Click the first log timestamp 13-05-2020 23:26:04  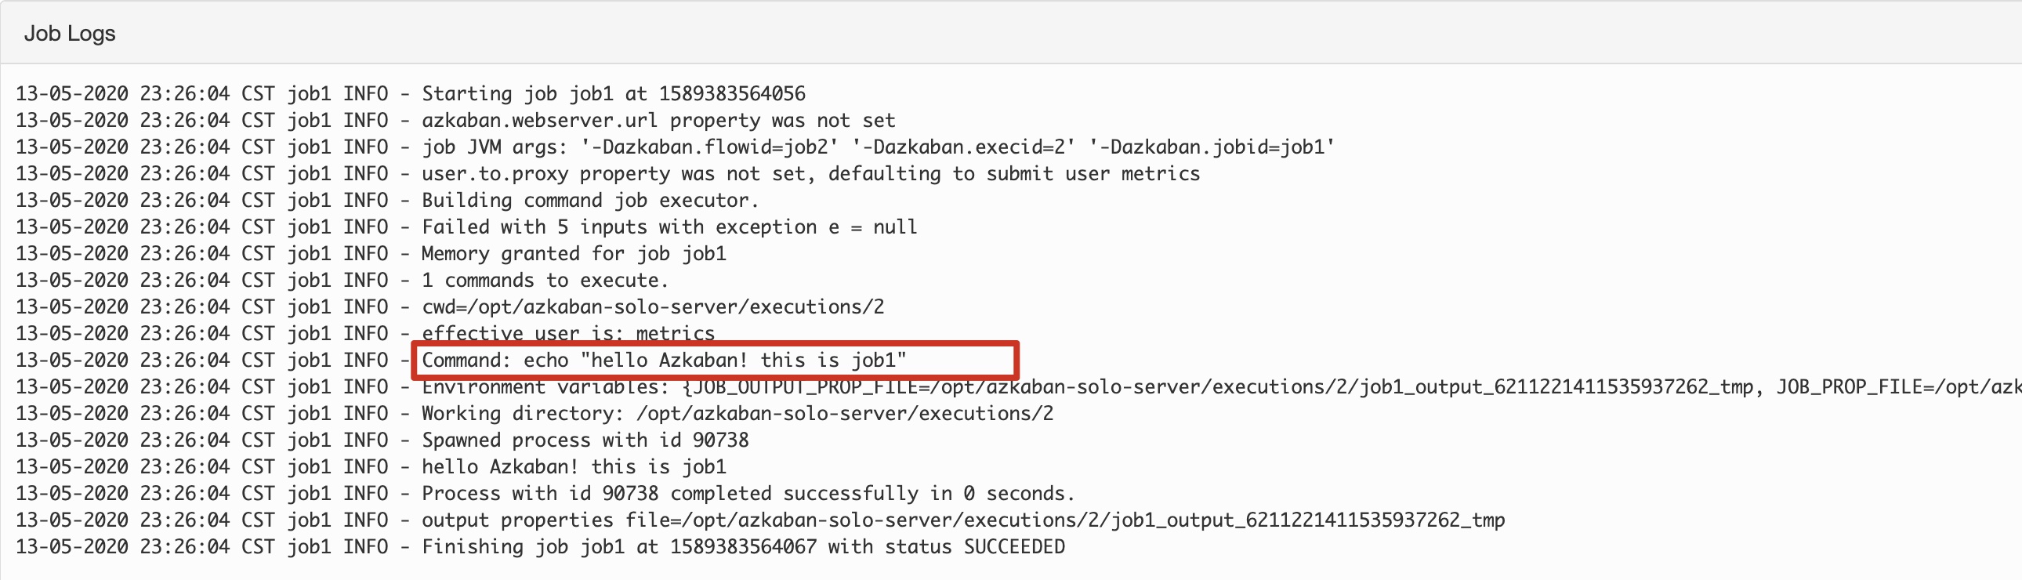122,94
